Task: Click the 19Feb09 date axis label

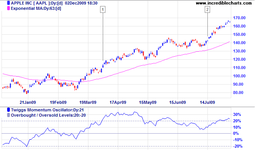Action: click(58, 102)
